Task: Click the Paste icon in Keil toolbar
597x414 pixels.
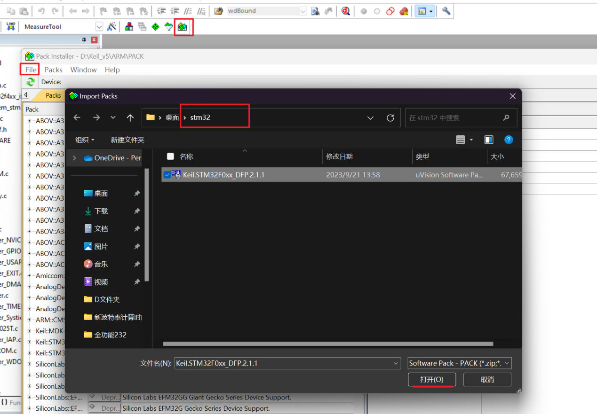Action: coord(24,11)
